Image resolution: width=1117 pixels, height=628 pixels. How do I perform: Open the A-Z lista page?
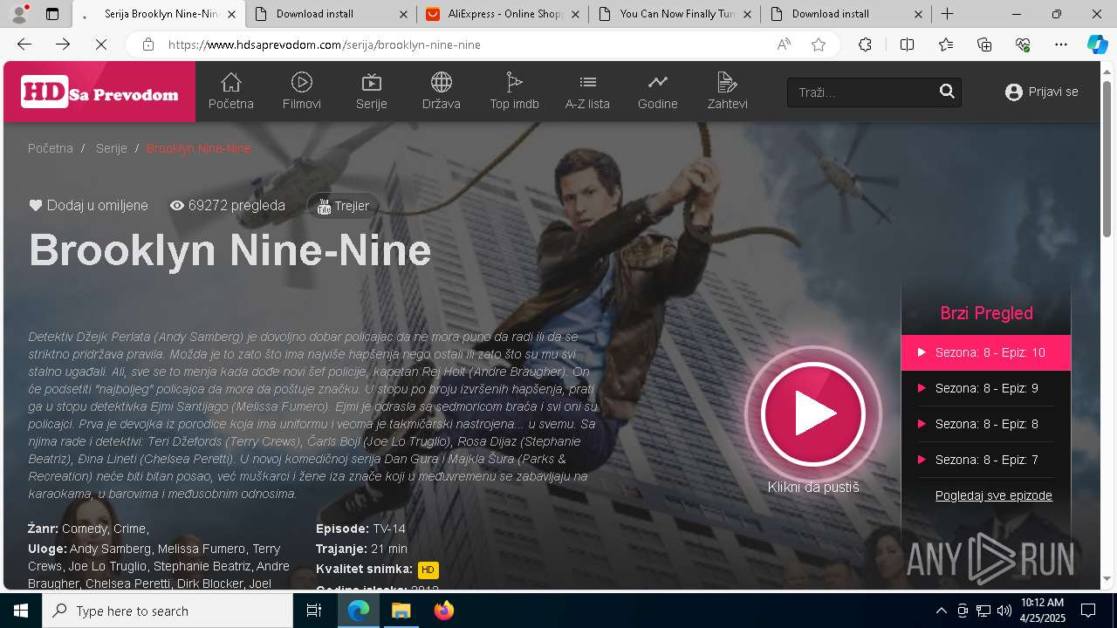coord(587,92)
